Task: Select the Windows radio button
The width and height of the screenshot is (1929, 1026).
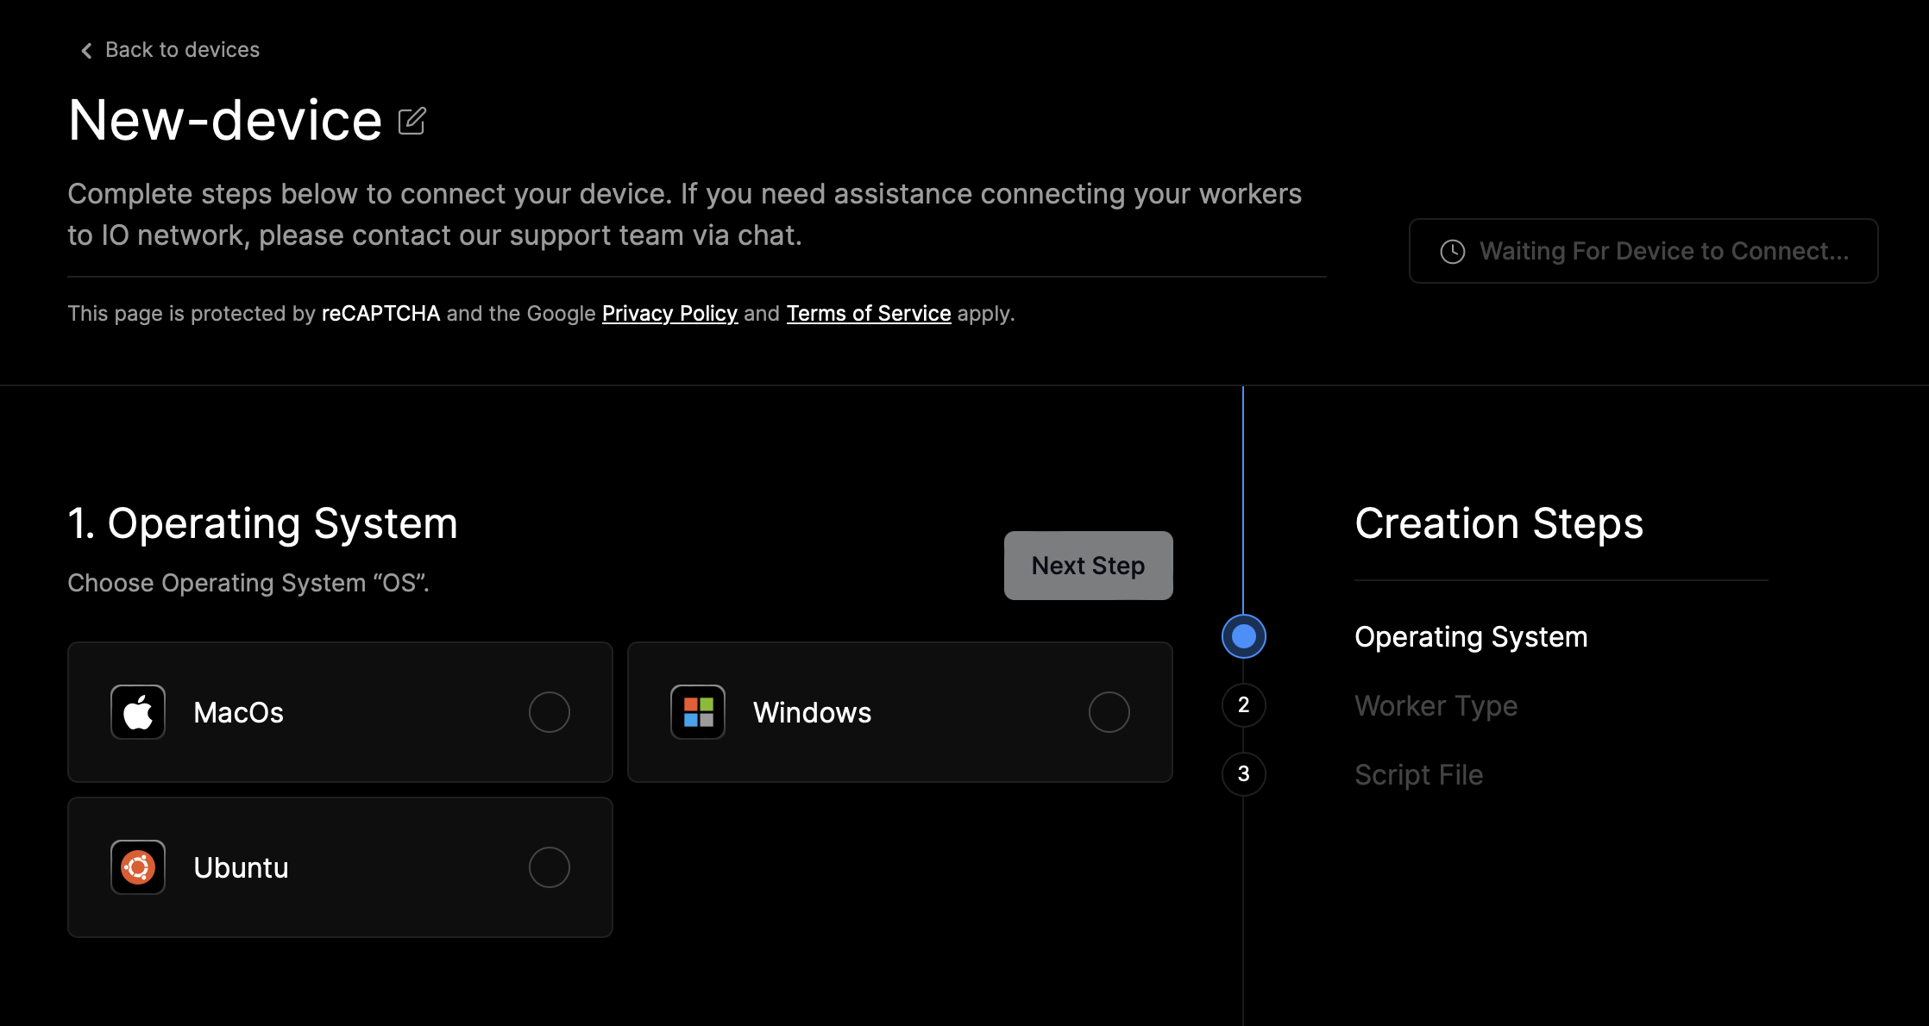Action: coord(1109,712)
